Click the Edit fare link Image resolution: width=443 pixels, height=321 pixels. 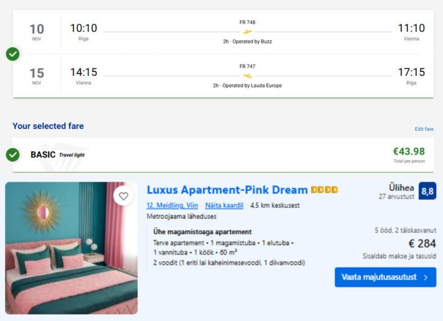point(423,129)
